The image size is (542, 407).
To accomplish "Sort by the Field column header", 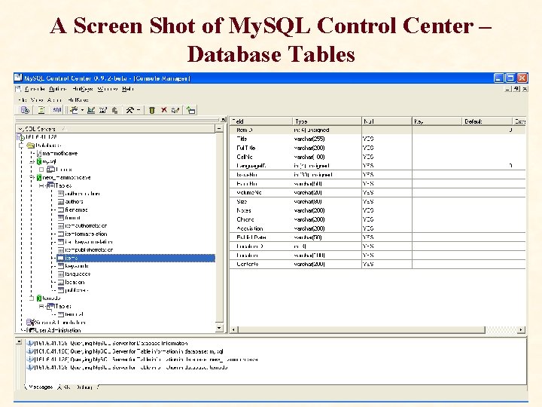I will [x=261, y=121].
